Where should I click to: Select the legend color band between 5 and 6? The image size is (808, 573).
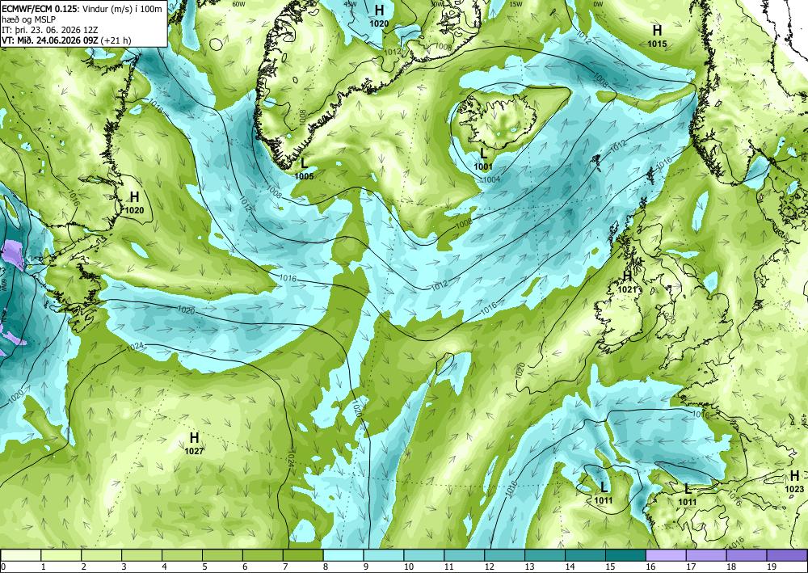222,555
